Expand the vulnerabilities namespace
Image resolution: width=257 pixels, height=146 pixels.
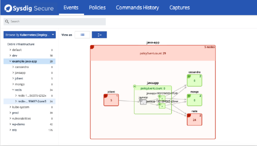[10, 118]
